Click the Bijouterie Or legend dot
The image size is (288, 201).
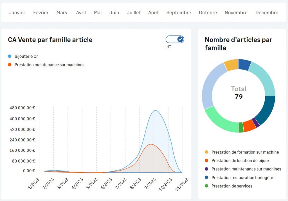click(x=10, y=57)
